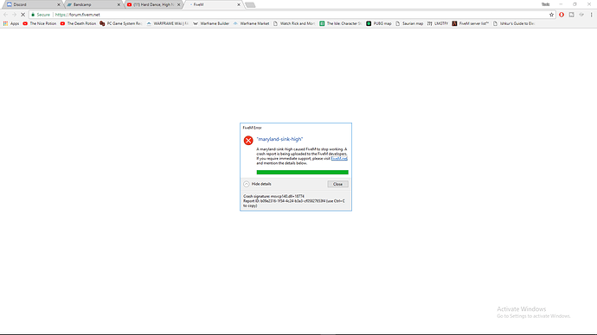Bookmark this page with the star icon
The width and height of the screenshot is (597, 335).
(551, 15)
